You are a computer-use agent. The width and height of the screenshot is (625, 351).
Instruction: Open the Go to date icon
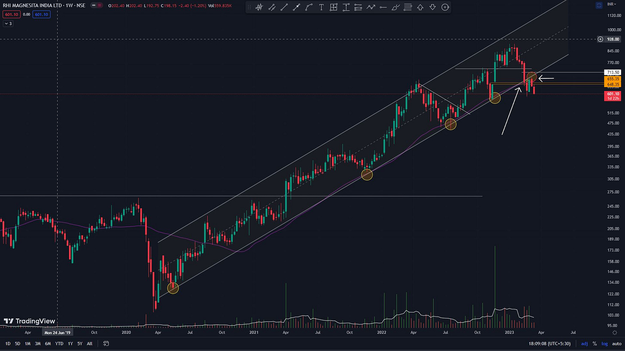106,343
